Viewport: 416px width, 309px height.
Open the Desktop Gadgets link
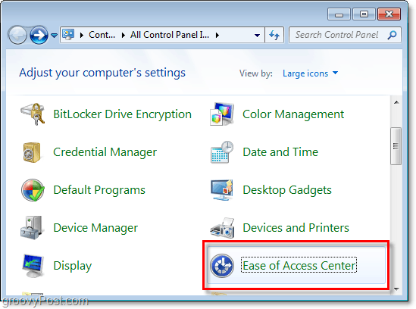[287, 190]
